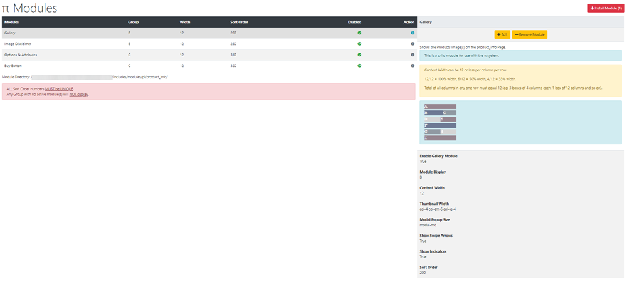Click the Group column header
Image resolution: width=627 pixels, height=282 pixels.
[x=133, y=22]
